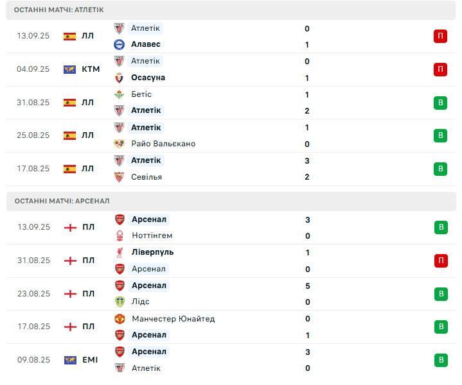Click the Алавес team crest icon
The width and height of the screenshot is (462, 385).
click(x=119, y=44)
